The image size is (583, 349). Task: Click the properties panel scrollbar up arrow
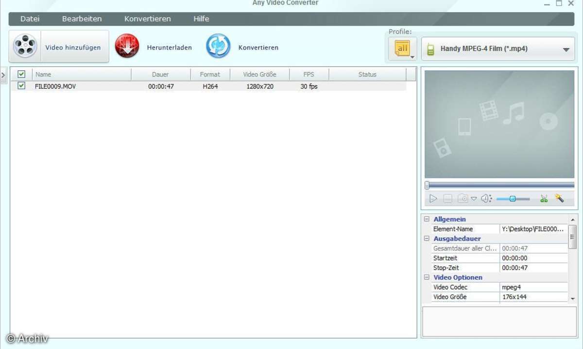pos(573,219)
